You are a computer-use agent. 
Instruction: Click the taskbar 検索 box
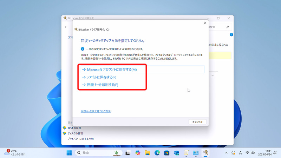point(99,153)
